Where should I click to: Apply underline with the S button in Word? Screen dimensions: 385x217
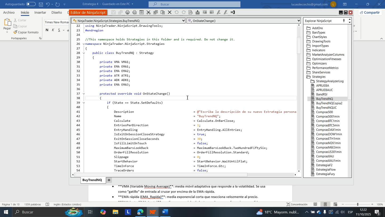(59, 30)
